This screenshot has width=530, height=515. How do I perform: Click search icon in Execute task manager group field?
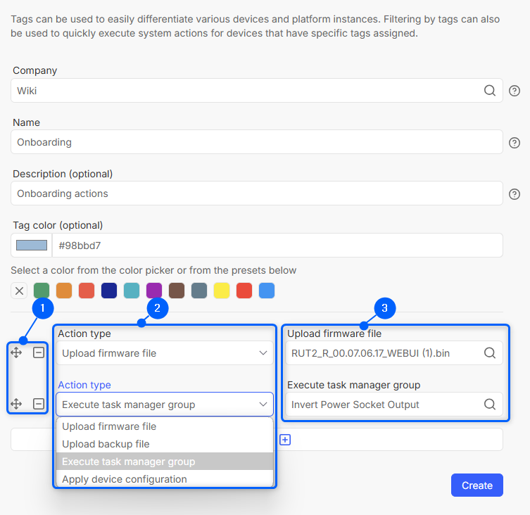click(490, 405)
